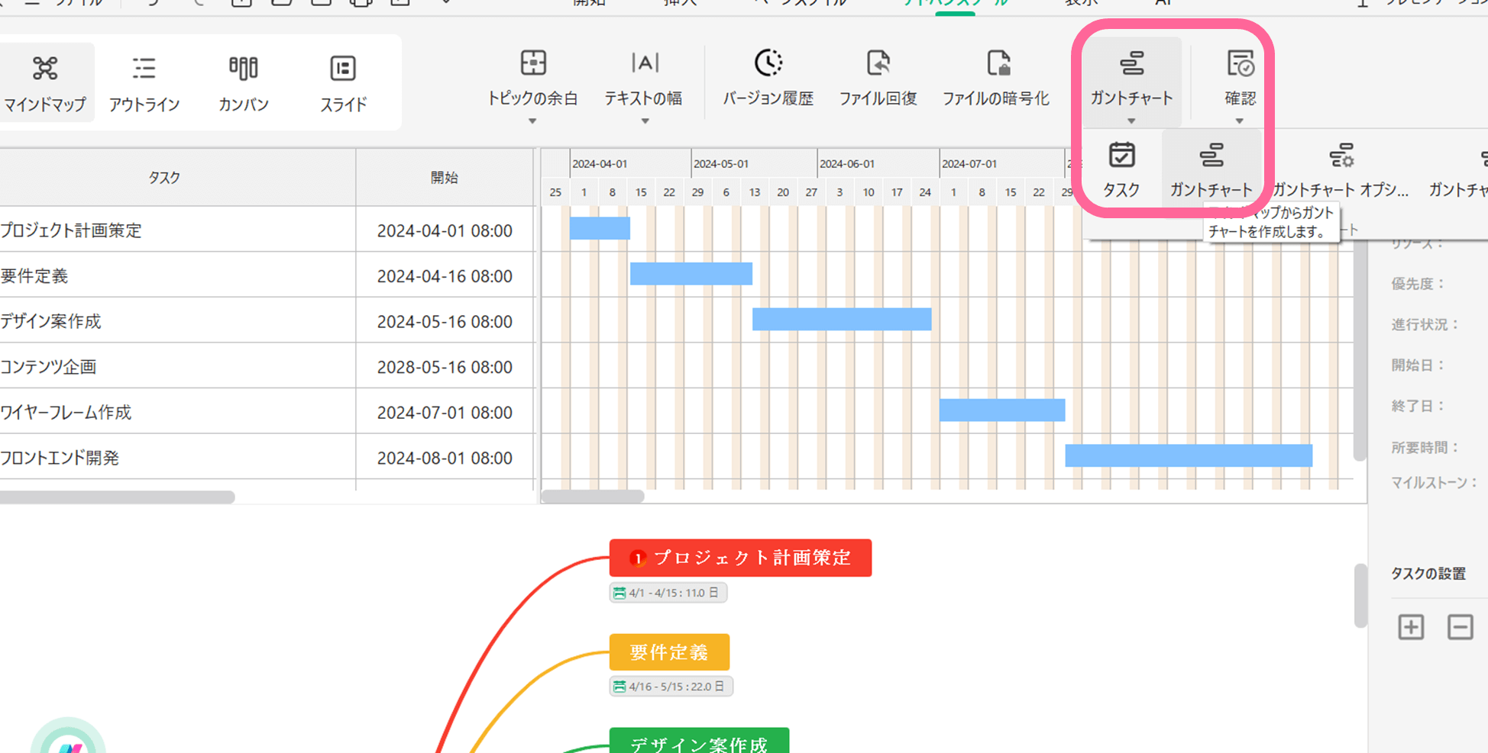The image size is (1488, 753).
Task: Expand the トピックの余白 dropdown arrow
Action: pyautogui.click(x=532, y=121)
